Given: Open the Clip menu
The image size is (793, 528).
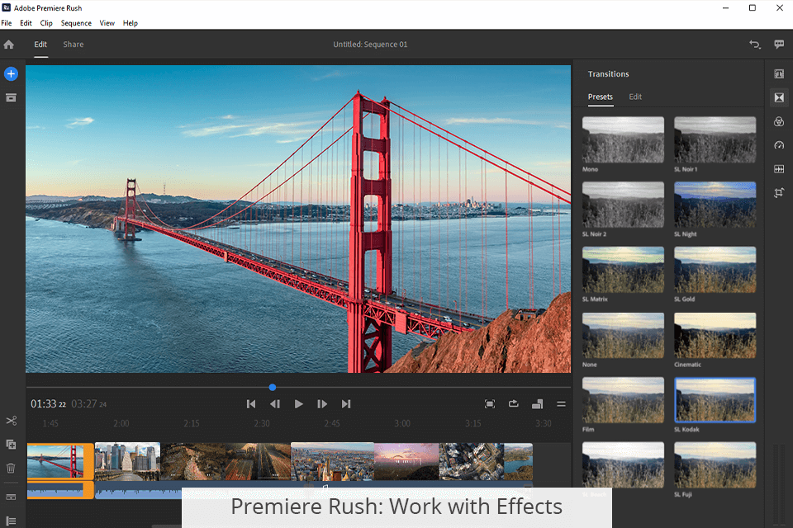Looking at the screenshot, I should [x=46, y=23].
